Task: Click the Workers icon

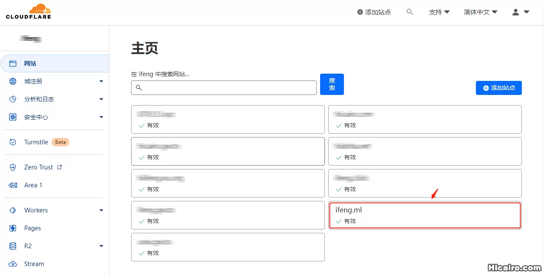Action: (13, 210)
